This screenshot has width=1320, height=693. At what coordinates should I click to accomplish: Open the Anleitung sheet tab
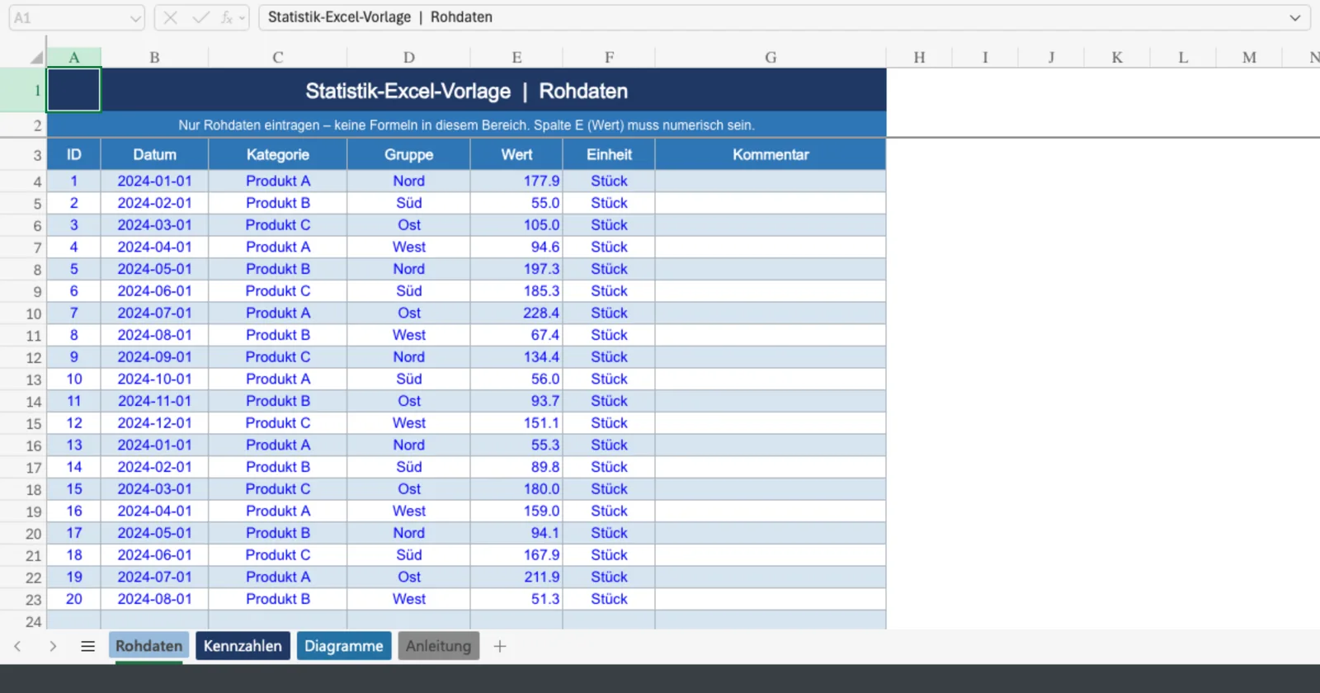pos(438,646)
